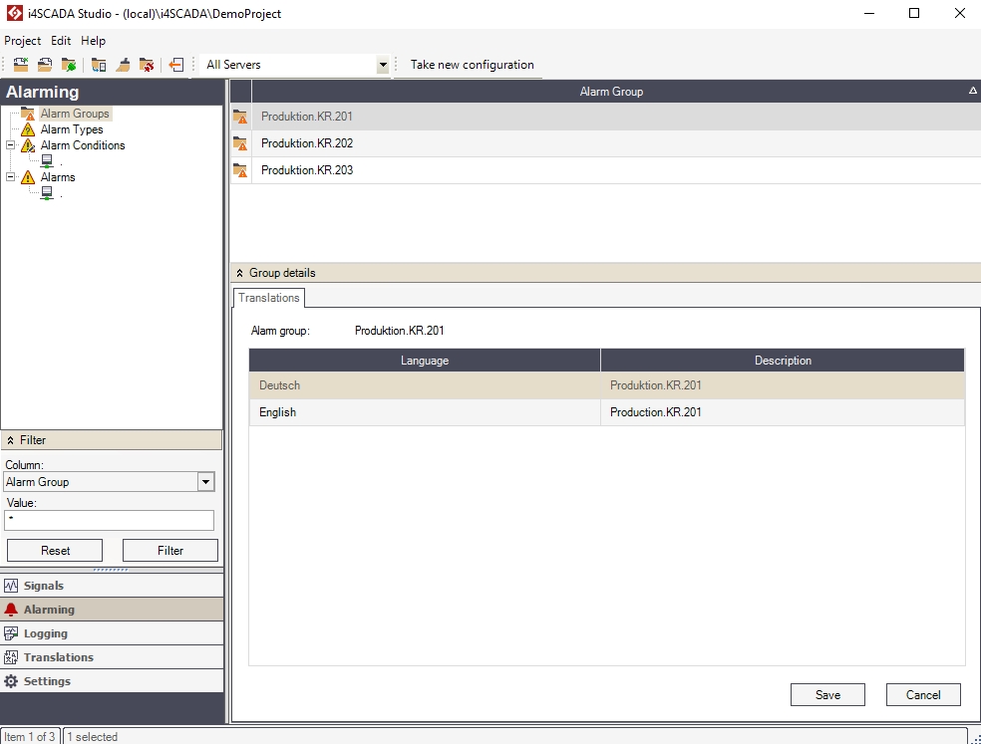Screen dimensions: 981x744
Task: Click Take new configuration button
Action: coord(472,65)
